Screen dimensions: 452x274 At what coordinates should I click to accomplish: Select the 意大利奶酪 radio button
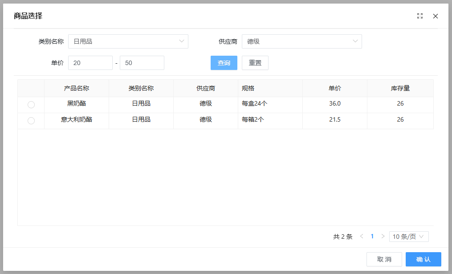31,121
